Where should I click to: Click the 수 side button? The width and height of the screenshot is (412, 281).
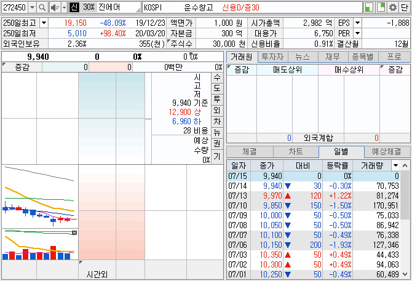217,77
